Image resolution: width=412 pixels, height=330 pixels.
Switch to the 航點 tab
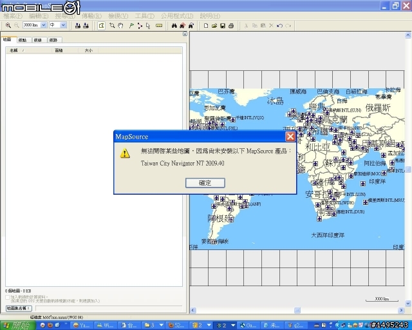(23, 40)
